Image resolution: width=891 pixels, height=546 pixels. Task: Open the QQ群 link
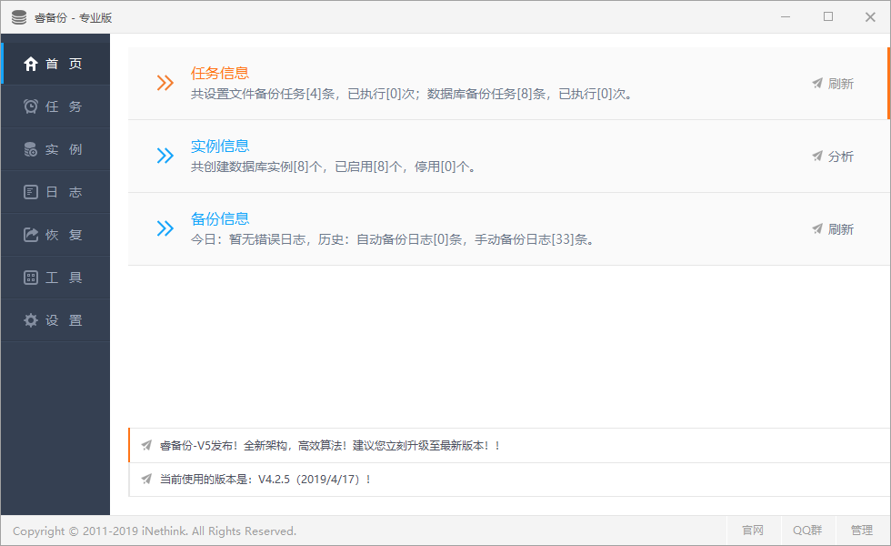pyautogui.click(x=807, y=531)
